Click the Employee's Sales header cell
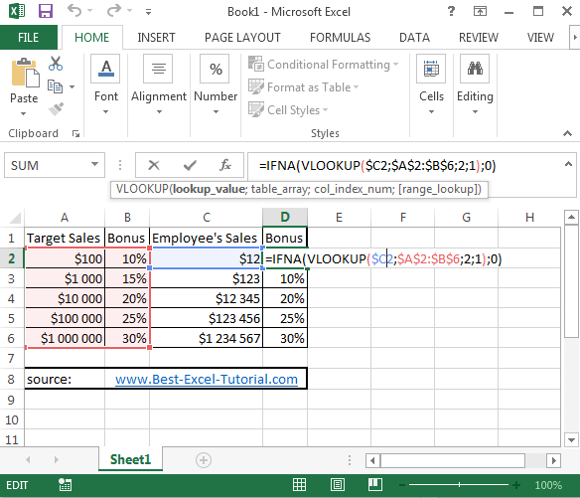Screen dimensions: 580x498 207,238
